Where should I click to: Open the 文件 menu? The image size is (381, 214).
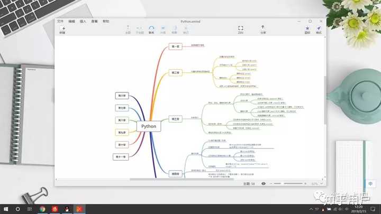(x=60, y=21)
